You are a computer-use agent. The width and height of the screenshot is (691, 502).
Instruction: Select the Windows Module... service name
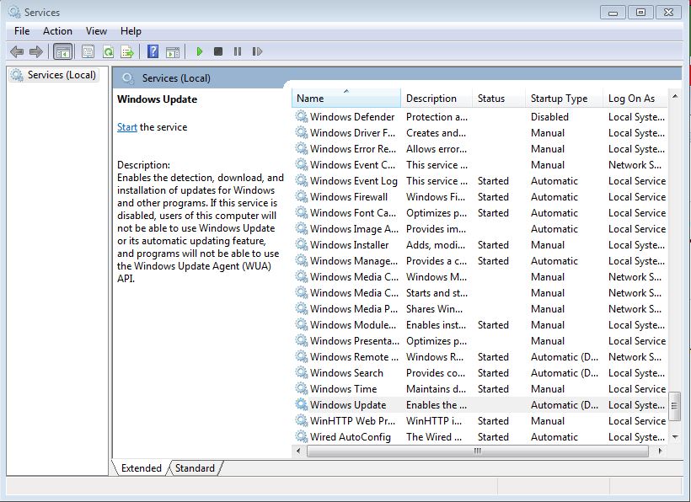pyautogui.click(x=353, y=324)
